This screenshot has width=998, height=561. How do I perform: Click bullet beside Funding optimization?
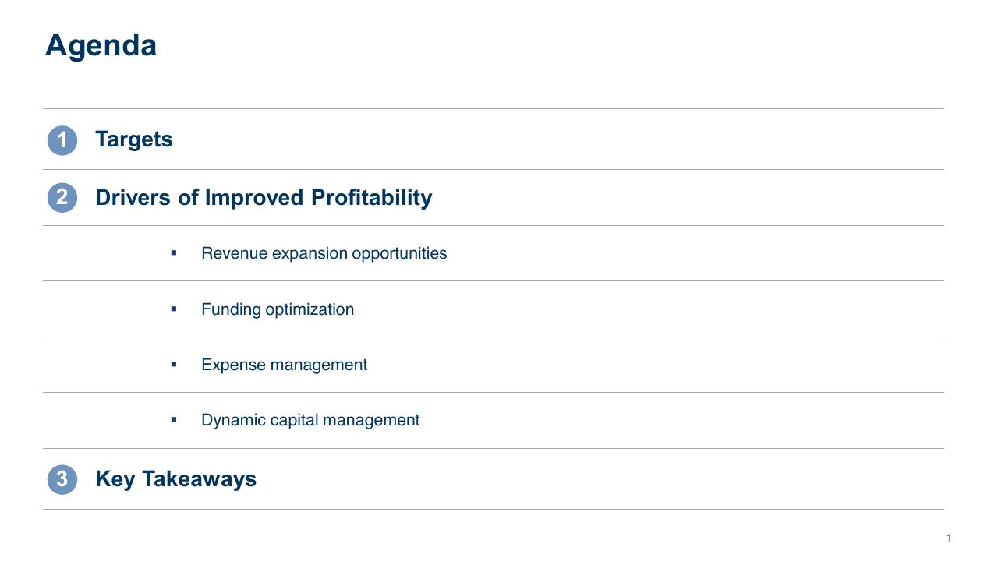coord(174,309)
